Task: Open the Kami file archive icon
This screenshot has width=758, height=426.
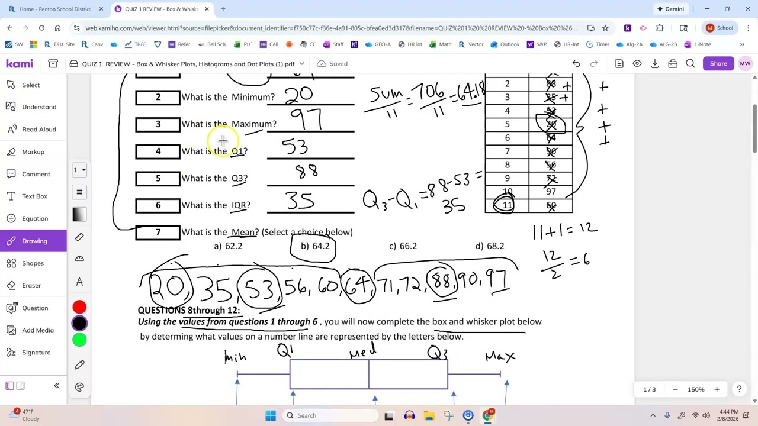Action: coord(53,63)
